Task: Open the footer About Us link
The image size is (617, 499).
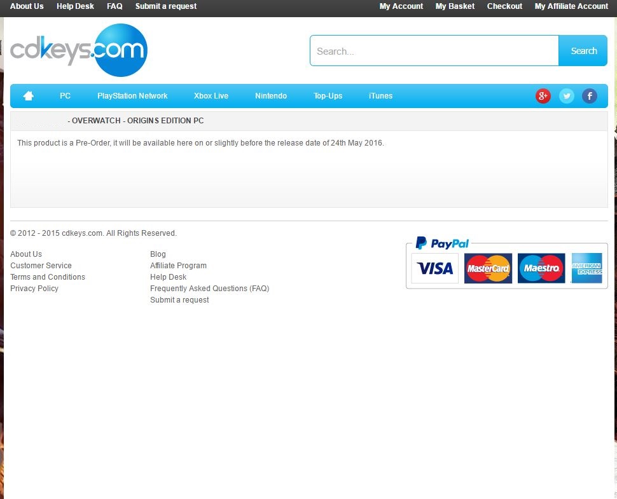Action: [x=26, y=254]
